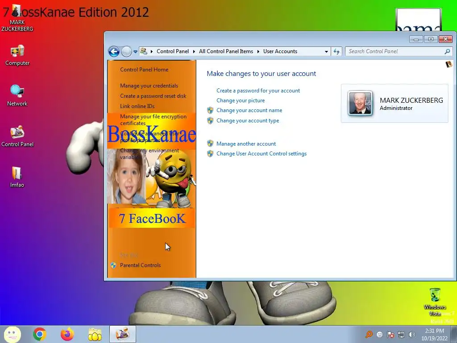Viewport: 457px width, 343px height.
Task: Select the User Accounts breadcrumb
Action: 280,51
